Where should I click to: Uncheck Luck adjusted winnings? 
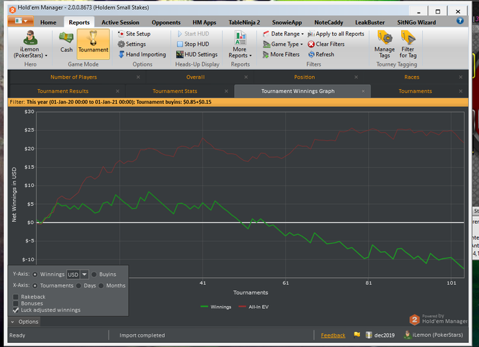tap(16, 310)
